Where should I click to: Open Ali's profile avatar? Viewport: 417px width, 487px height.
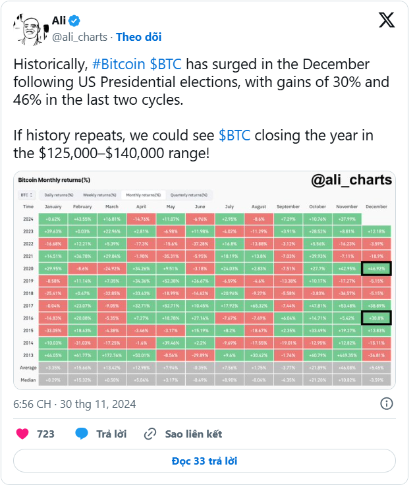click(x=31, y=30)
